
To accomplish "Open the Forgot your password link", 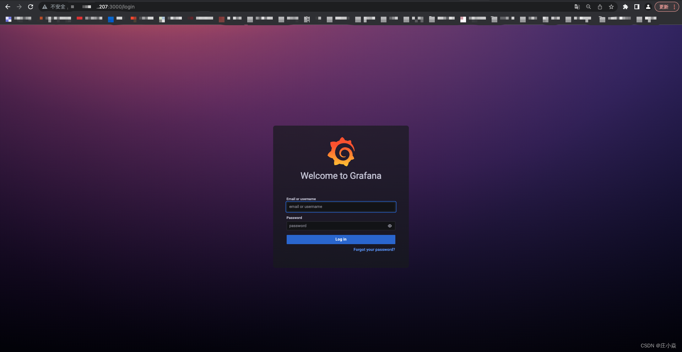I will [374, 250].
